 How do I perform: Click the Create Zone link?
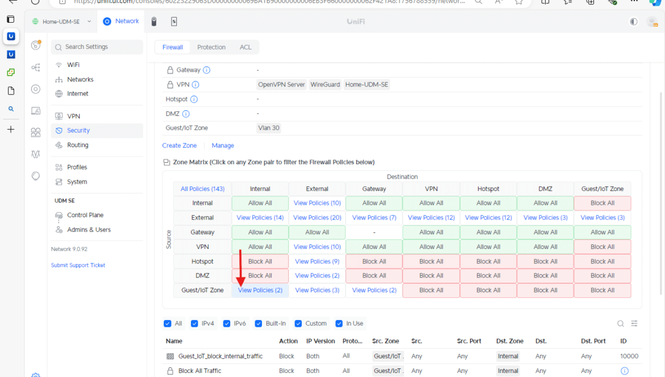(x=180, y=146)
